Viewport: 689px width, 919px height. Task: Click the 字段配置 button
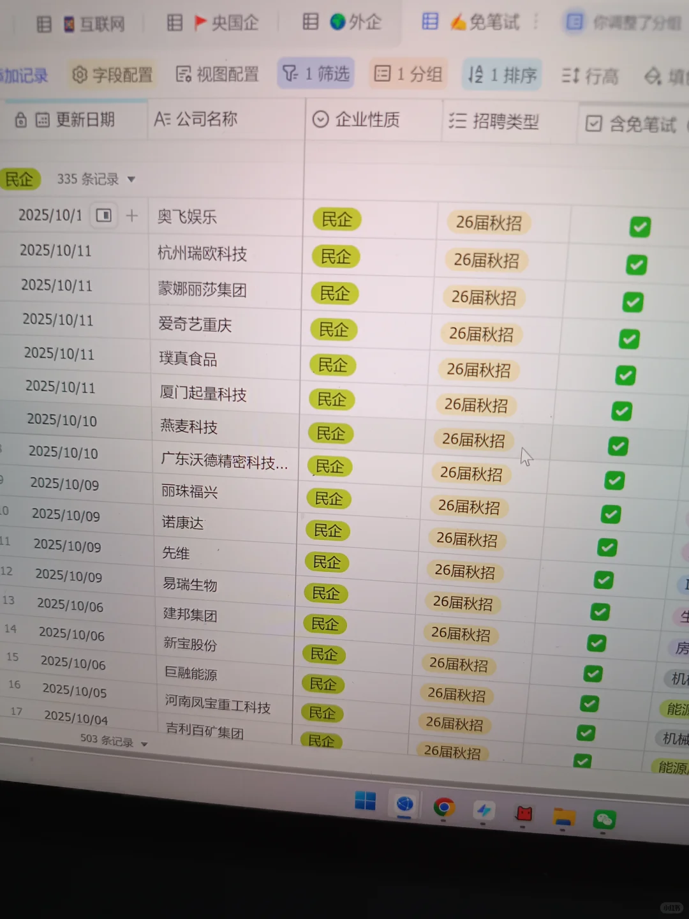pos(112,75)
